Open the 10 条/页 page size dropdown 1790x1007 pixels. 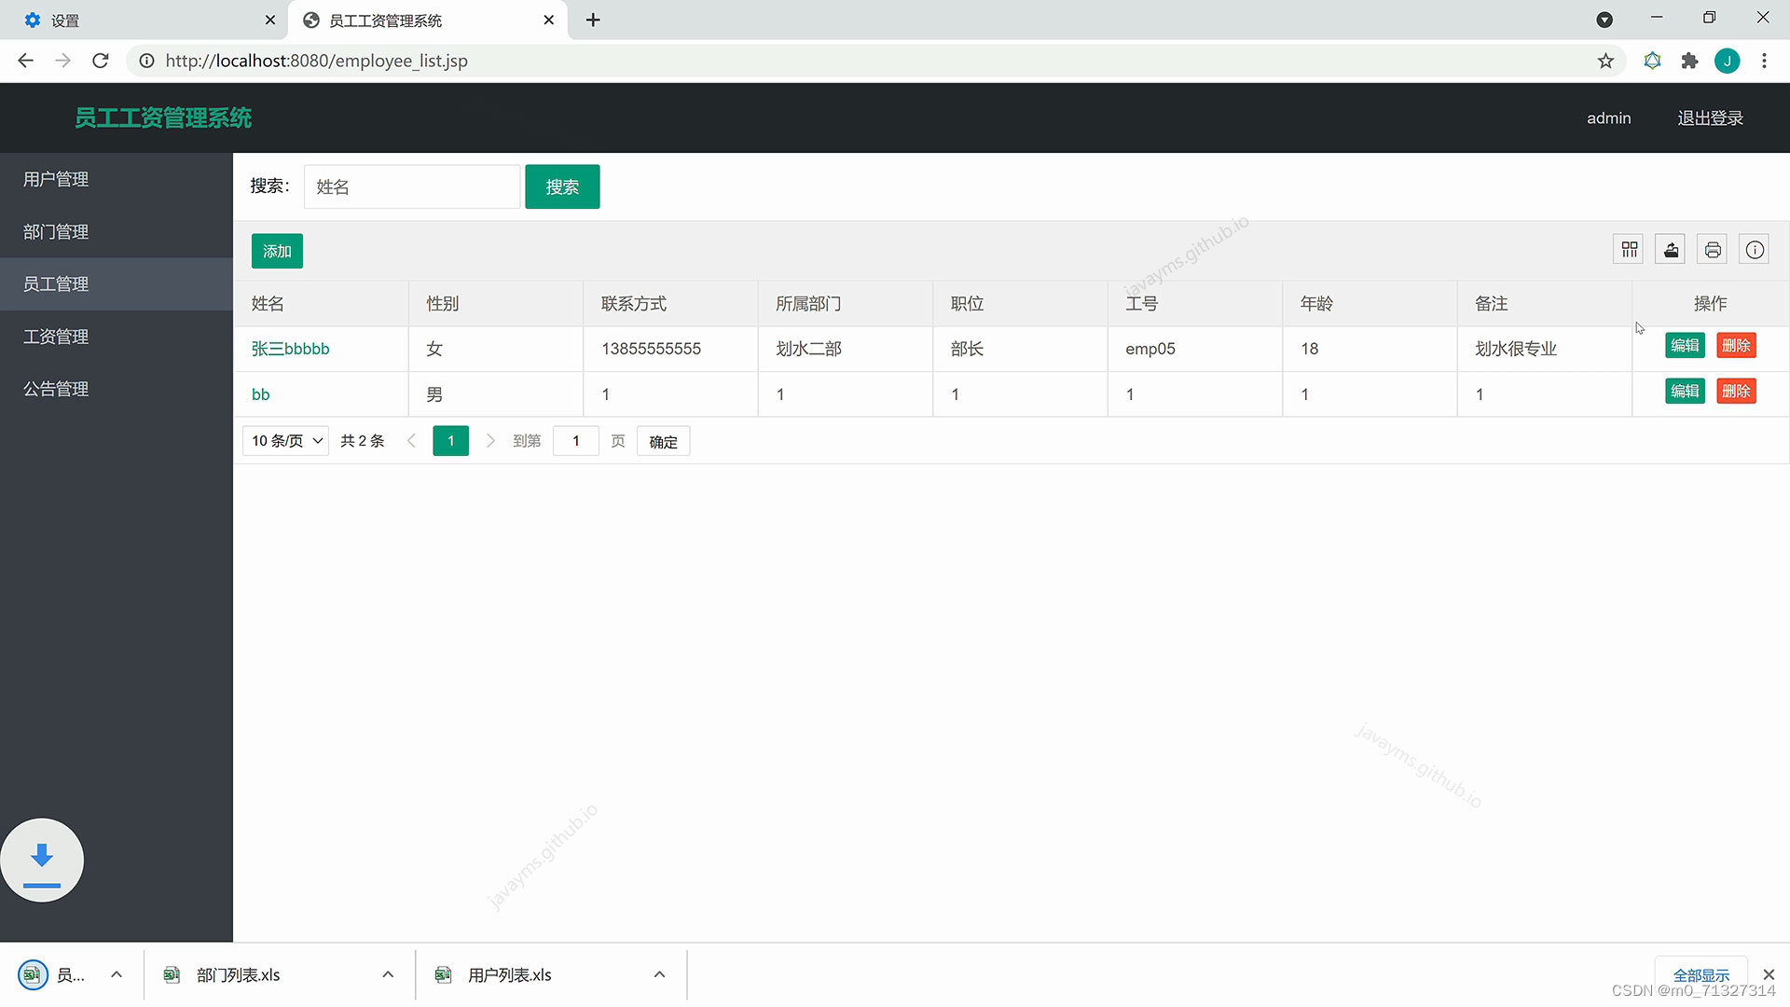coord(286,441)
